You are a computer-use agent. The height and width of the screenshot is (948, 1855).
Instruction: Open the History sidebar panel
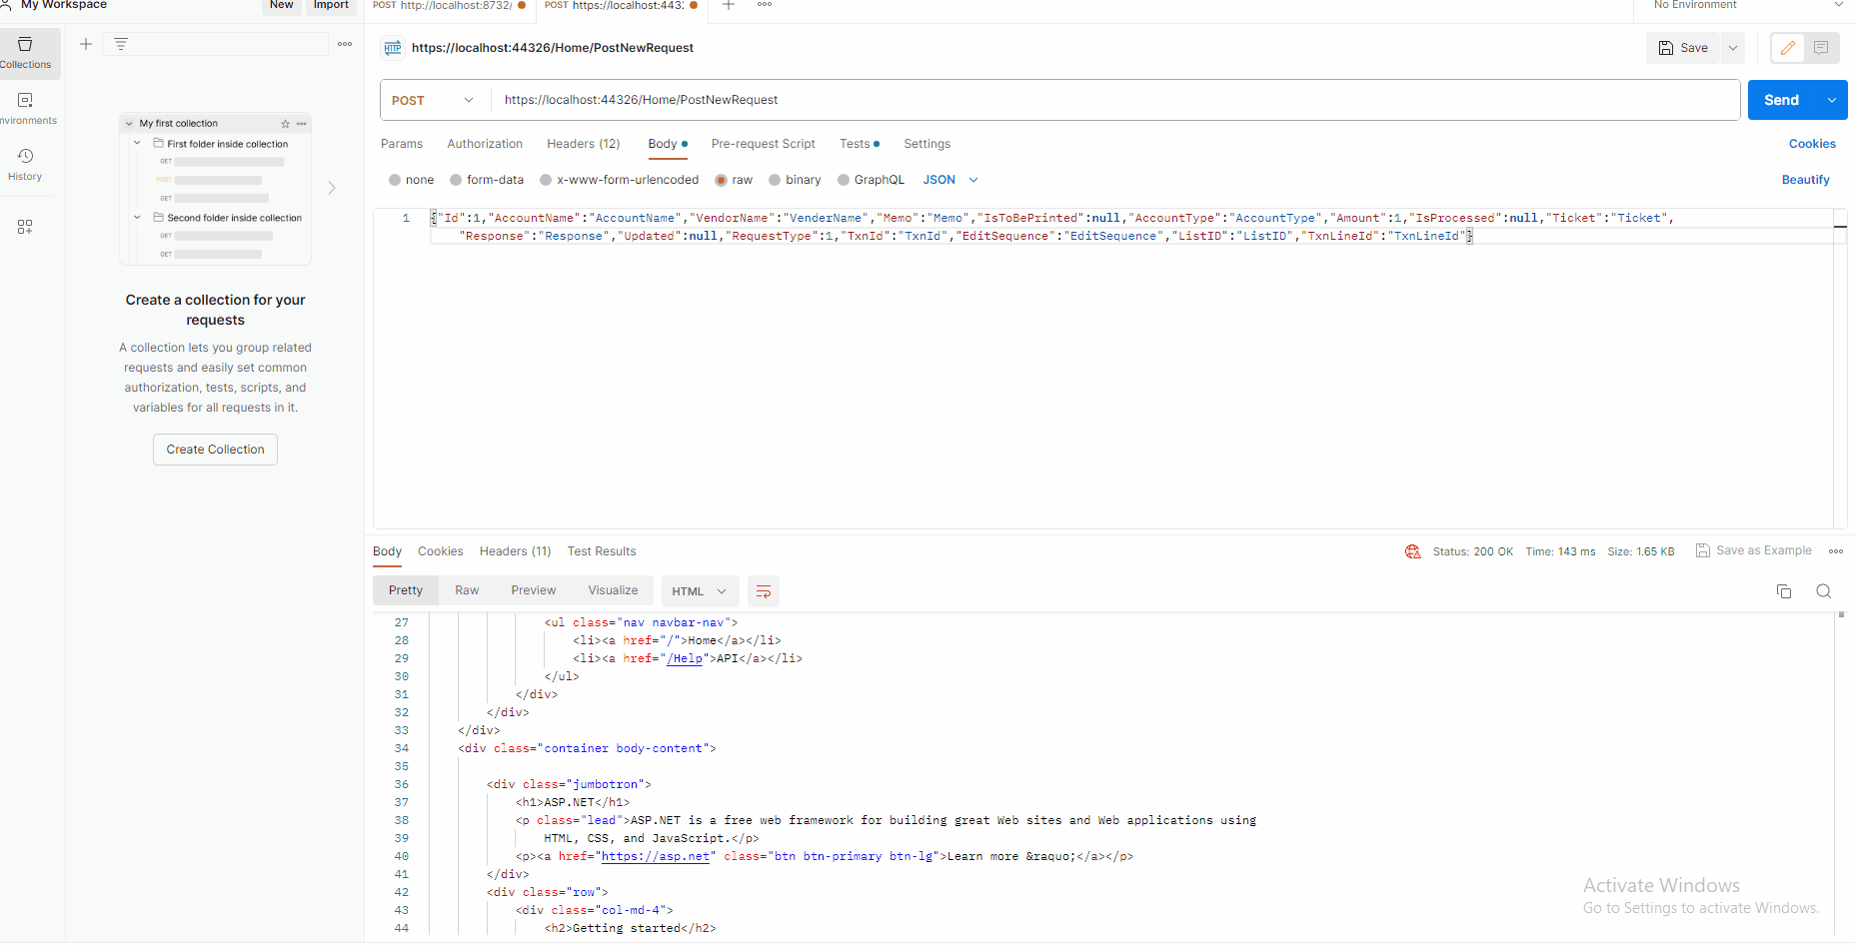pos(26,165)
